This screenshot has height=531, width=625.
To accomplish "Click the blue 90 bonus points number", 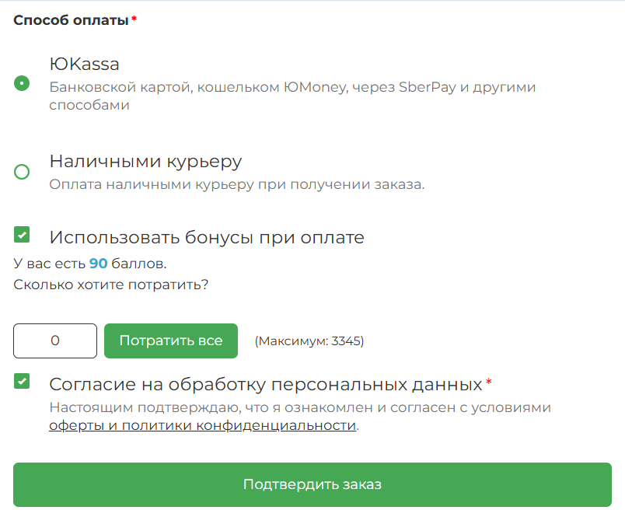I will click(99, 264).
